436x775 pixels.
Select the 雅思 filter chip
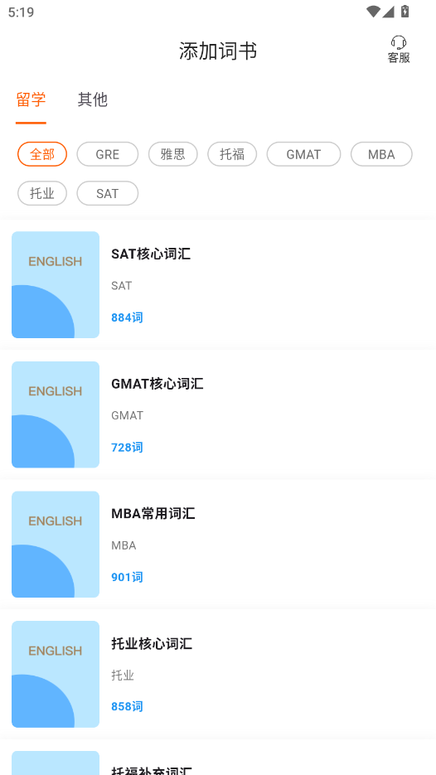pyautogui.click(x=173, y=154)
